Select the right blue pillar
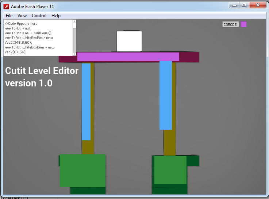 tap(165, 95)
